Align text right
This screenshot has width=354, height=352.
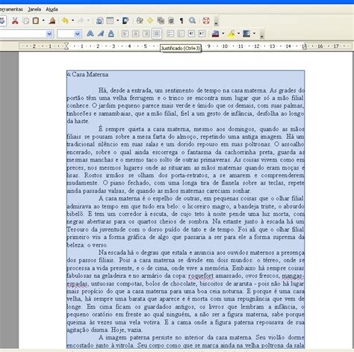[146, 34]
